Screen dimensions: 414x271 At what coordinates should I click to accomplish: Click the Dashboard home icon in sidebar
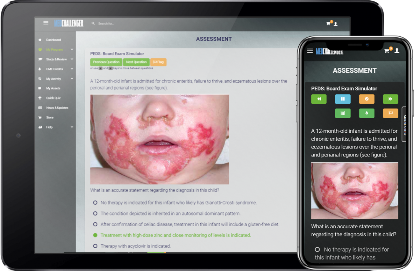40,40
